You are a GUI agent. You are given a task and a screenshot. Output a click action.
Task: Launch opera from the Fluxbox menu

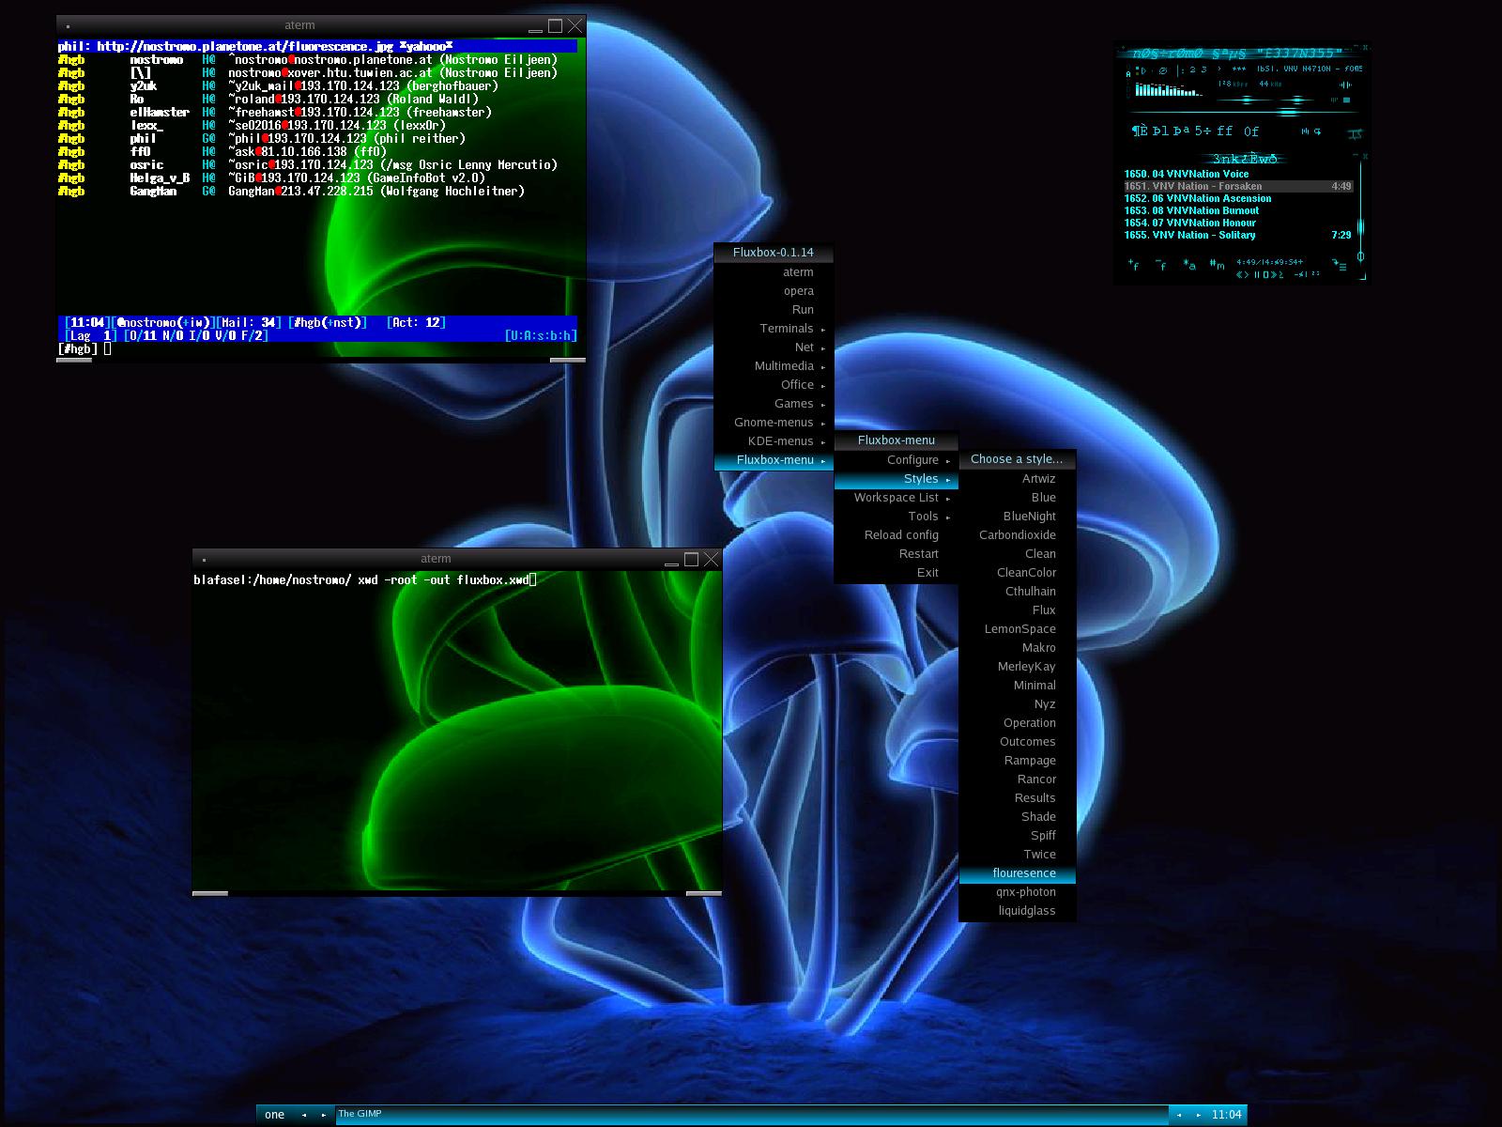(x=799, y=291)
